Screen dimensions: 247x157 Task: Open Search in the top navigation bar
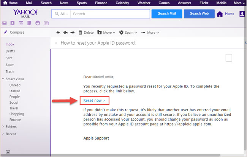[x=46, y=3]
